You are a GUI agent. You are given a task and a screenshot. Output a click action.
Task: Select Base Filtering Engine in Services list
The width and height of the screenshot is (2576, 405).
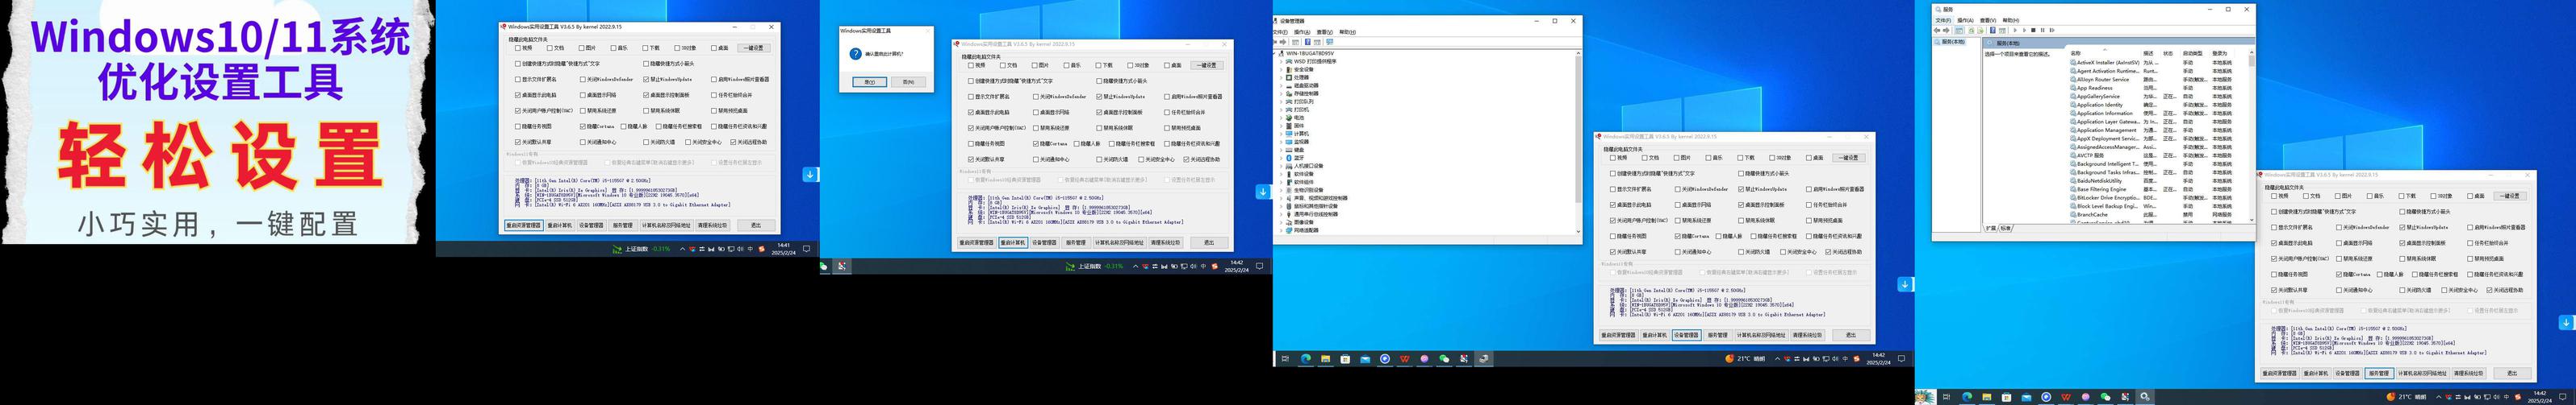[2101, 189]
